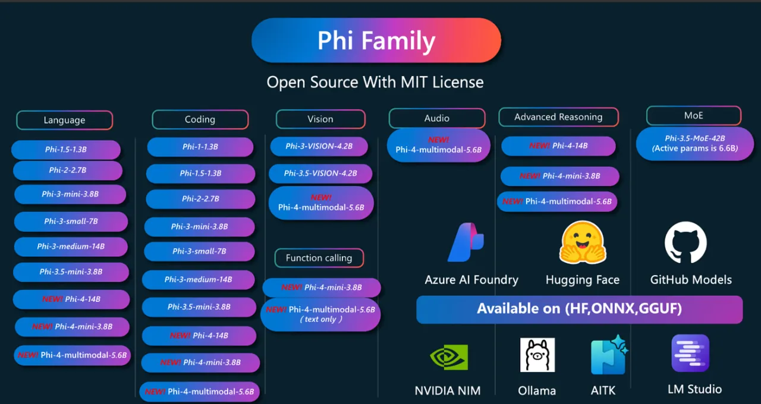Click Phi-2-2.7B in the Language column
761x404 pixels.
pyautogui.click(x=68, y=171)
